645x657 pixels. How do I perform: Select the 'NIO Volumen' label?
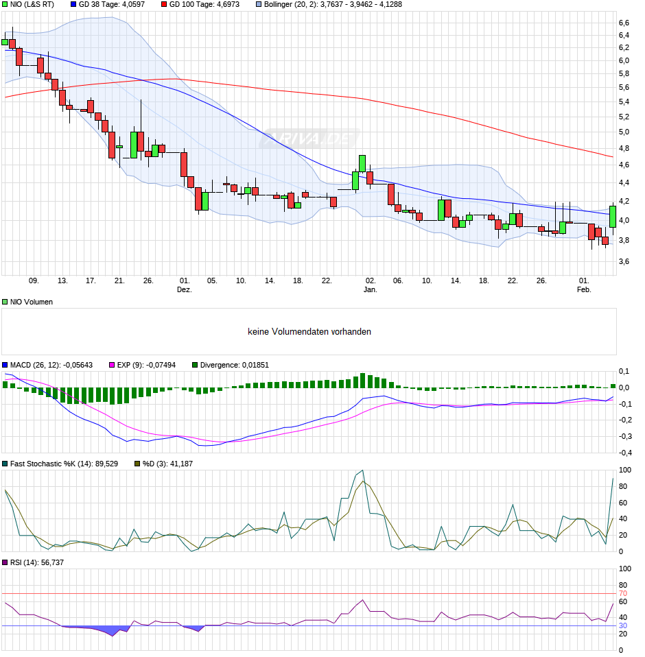click(x=32, y=302)
